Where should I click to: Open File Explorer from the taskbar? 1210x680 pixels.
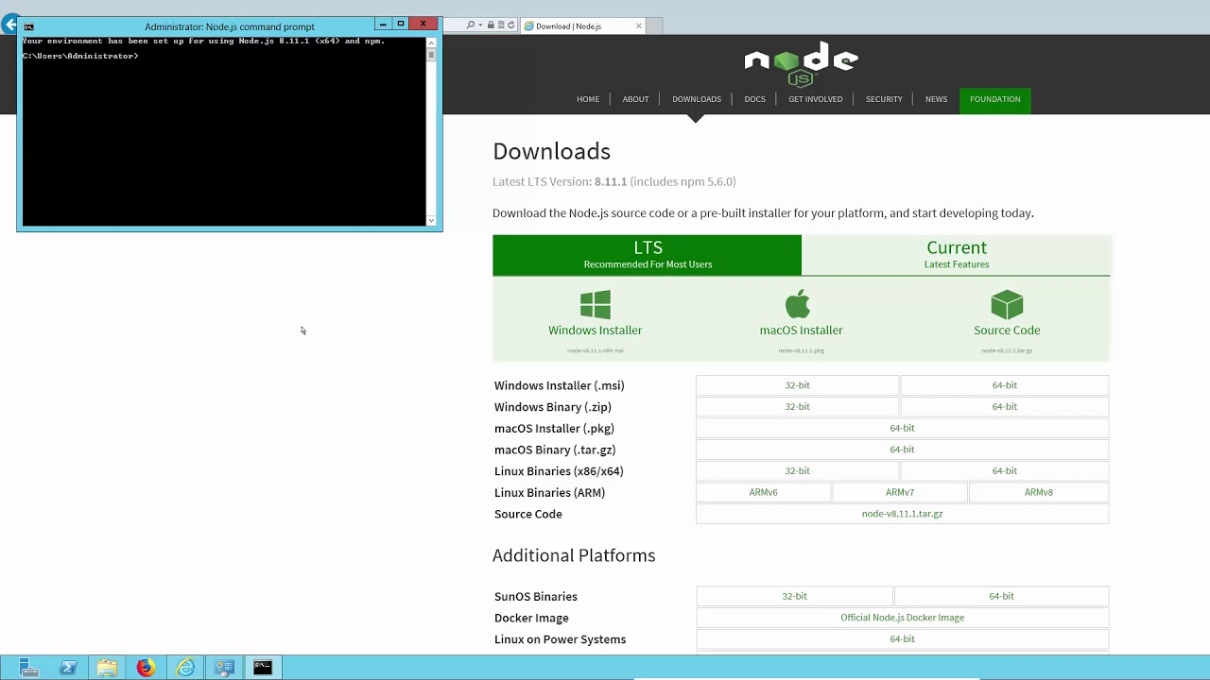(x=107, y=668)
